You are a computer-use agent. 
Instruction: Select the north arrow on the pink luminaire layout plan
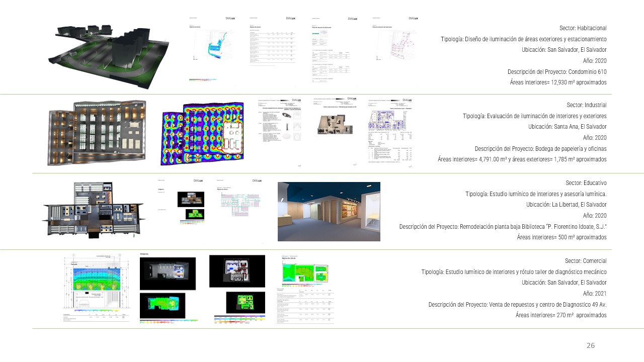377,58
